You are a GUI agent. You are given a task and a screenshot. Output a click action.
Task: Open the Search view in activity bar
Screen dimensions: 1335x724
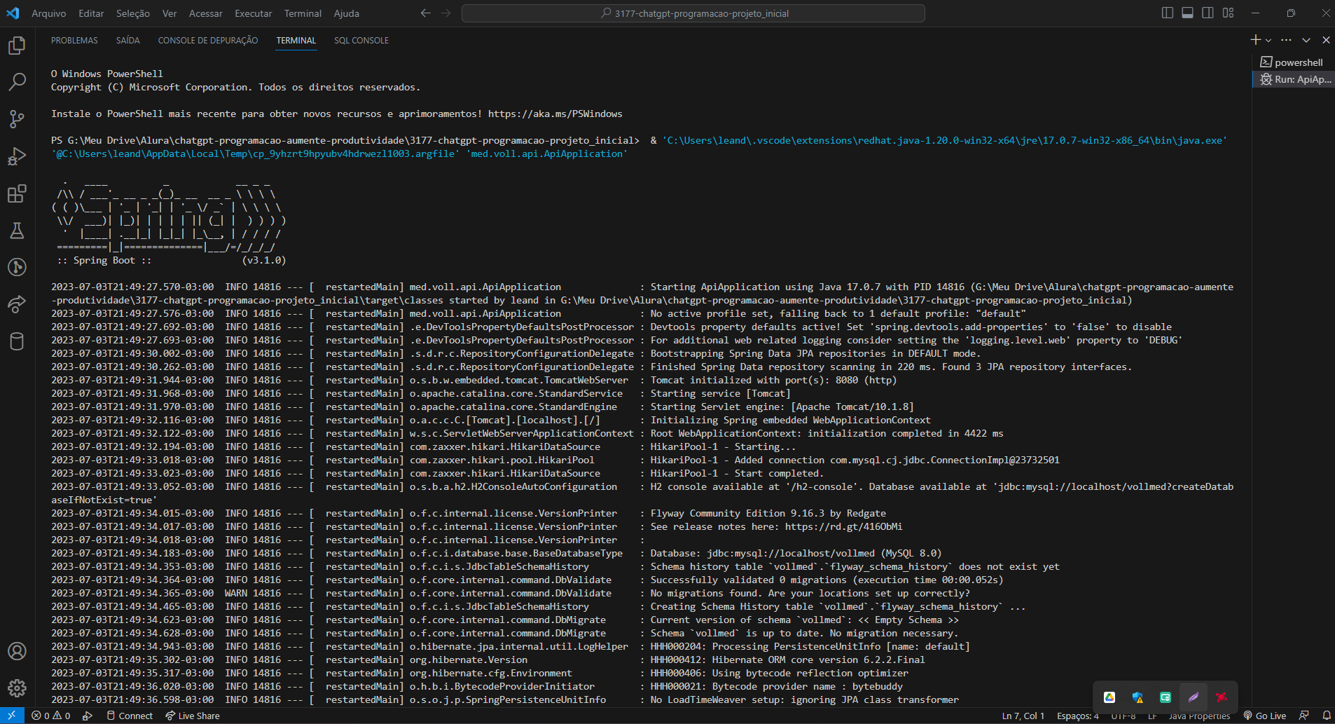click(x=17, y=82)
